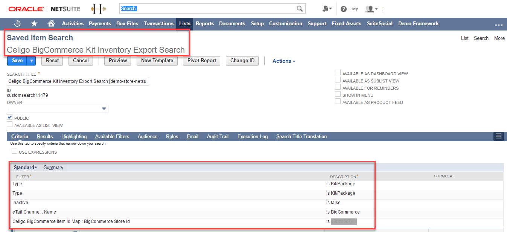Screen dimensions: 507x232
Task: Check the Use Expressions box
Action: [14, 151]
